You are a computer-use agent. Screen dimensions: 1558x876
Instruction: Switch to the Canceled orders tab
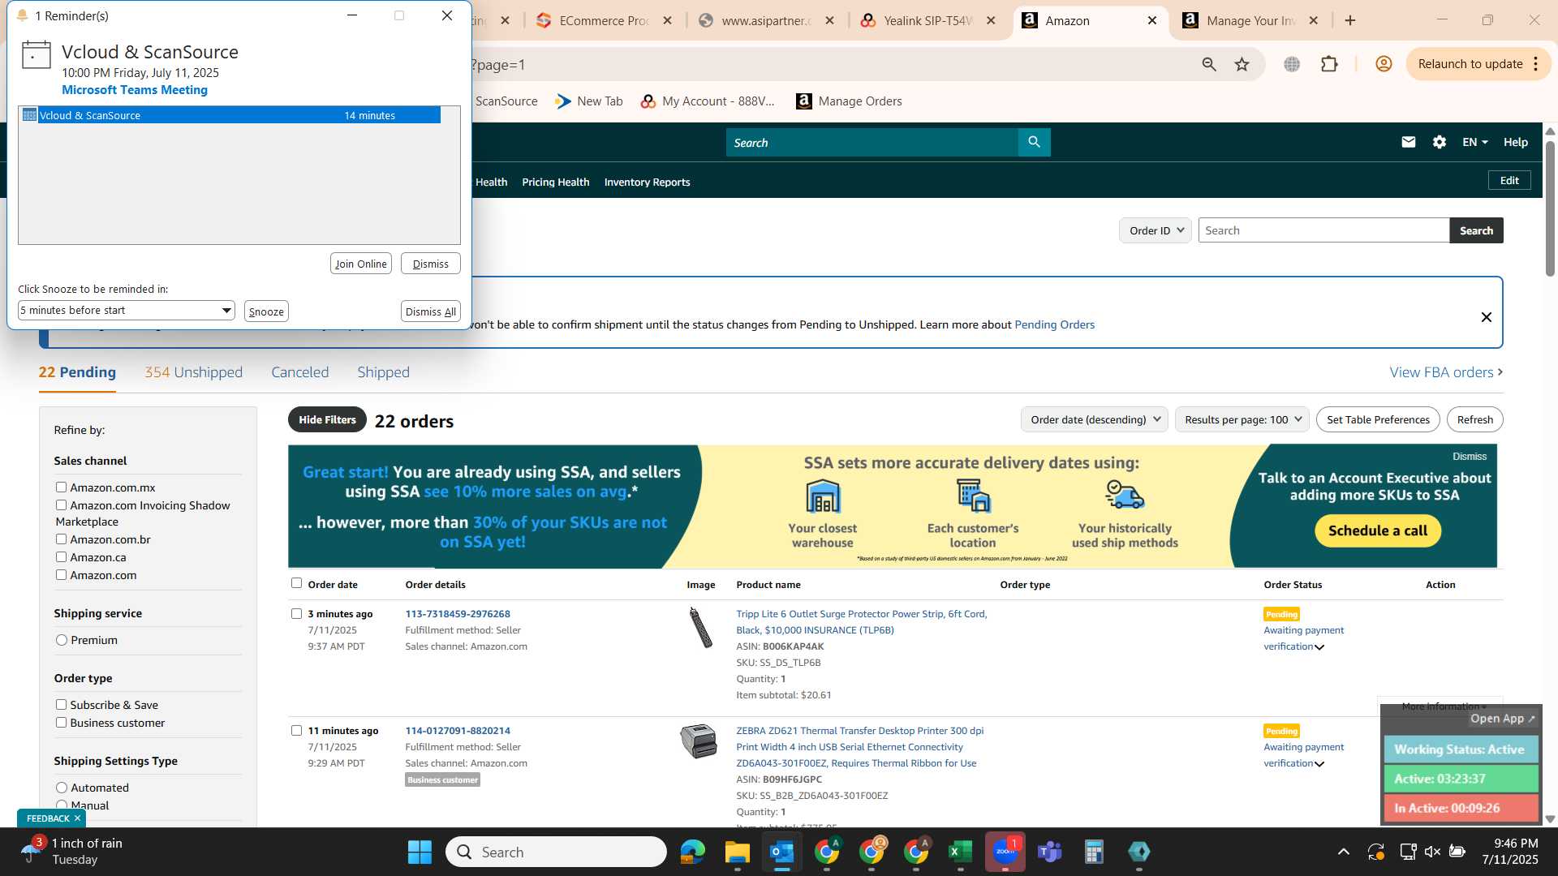click(299, 372)
